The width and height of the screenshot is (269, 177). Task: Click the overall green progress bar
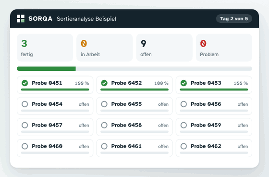[46, 69]
